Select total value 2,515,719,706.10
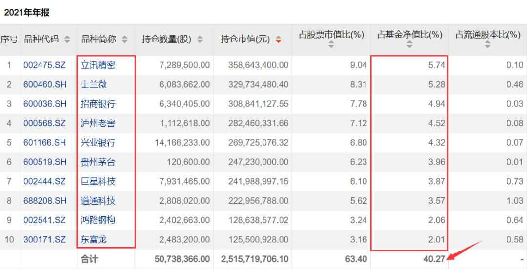The width and height of the screenshot is (527, 270). [255, 259]
